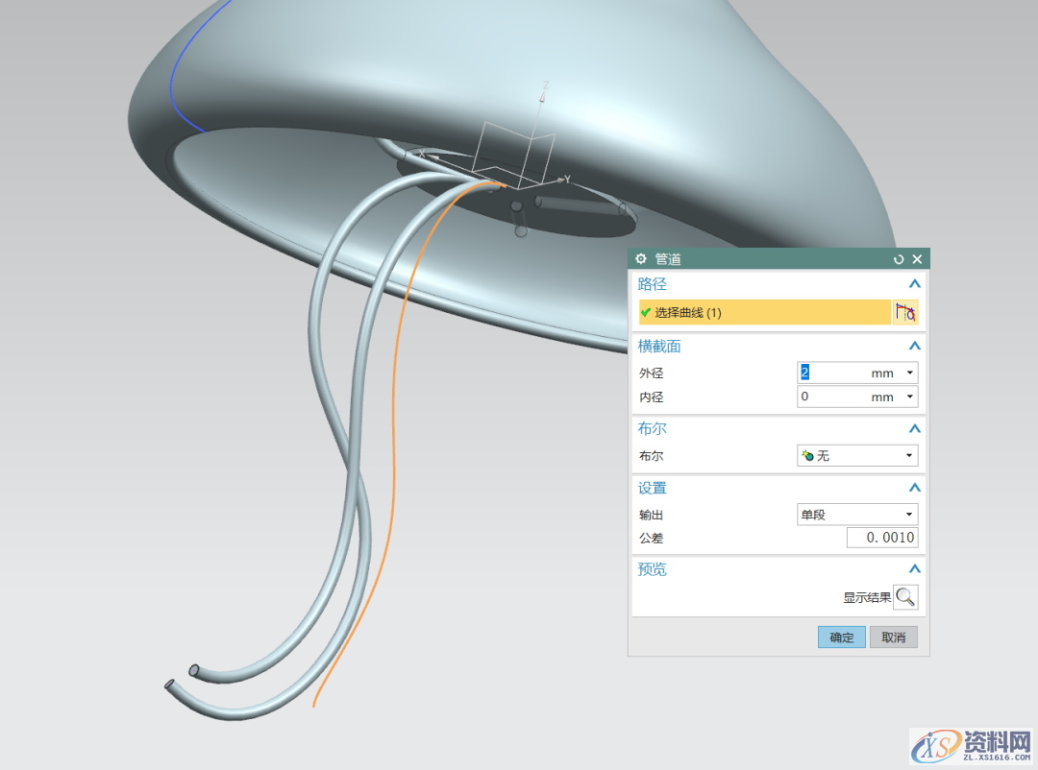Viewport: 1038px width, 770px height.
Task: Open the Tube dialog settings gear
Action: pos(641,259)
